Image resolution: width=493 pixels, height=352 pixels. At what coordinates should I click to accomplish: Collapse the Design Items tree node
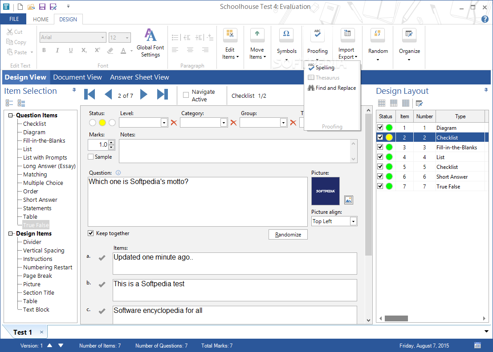(x=10, y=233)
